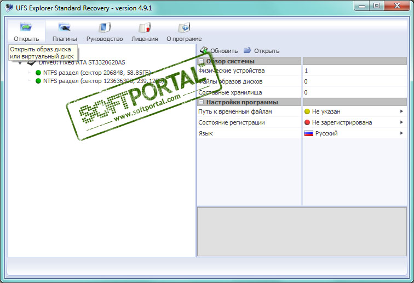The height and width of the screenshot is (283, 414).
Task: Click value 1 for Физические устройства
Action: coord(306,70)
